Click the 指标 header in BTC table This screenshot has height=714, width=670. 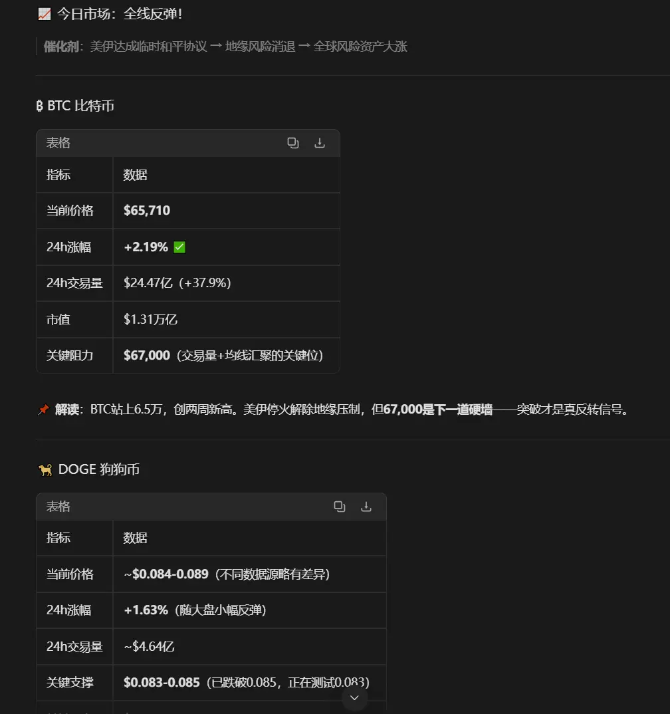click(58, 175)
